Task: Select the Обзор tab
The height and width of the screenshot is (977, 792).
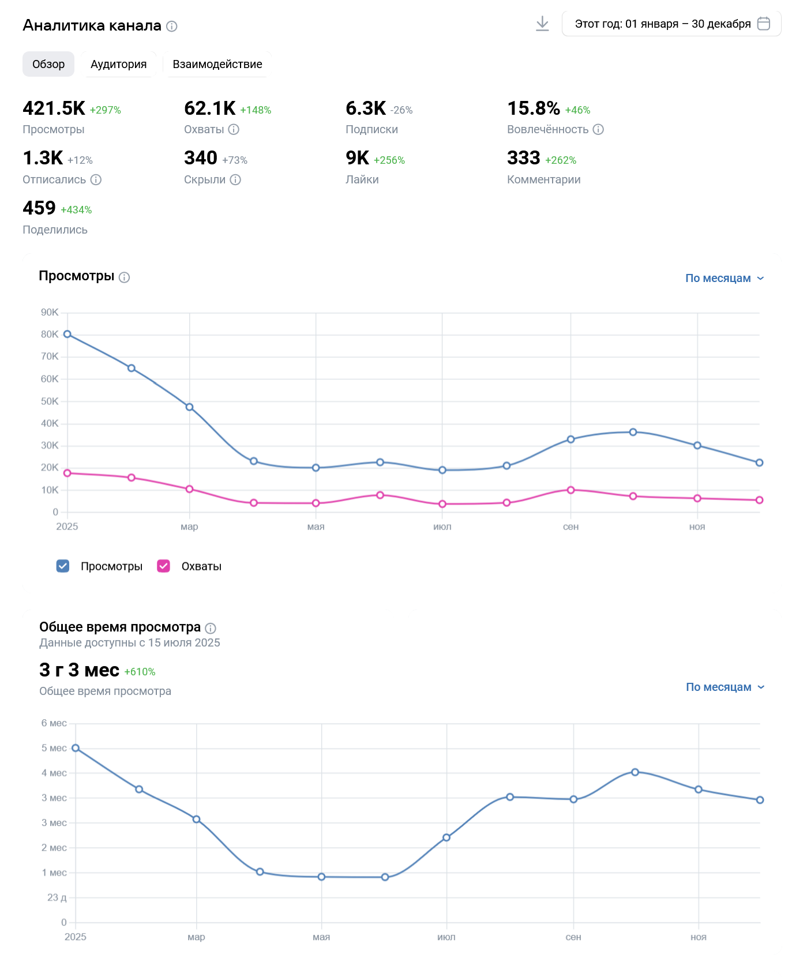Action: [48, 64]
